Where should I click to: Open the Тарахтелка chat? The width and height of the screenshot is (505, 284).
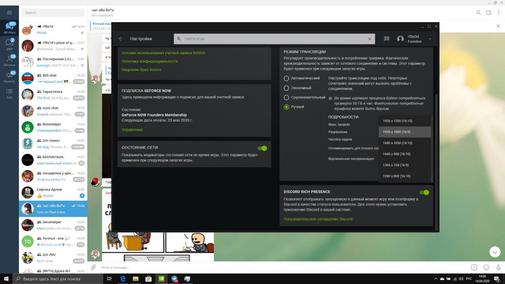coord(53,95)
